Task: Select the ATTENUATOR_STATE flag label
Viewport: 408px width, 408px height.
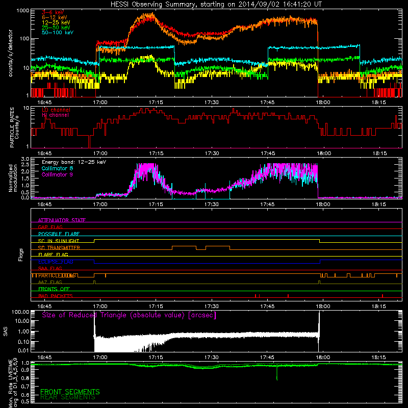Action: click(x=62, y=220)
